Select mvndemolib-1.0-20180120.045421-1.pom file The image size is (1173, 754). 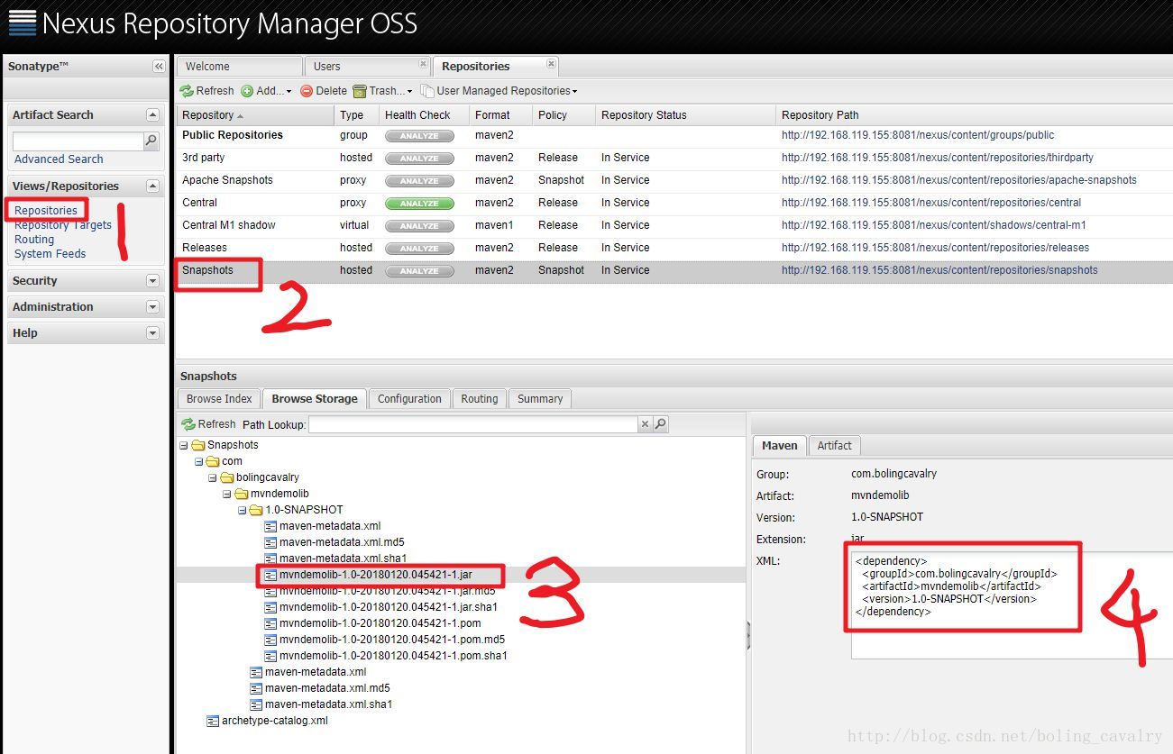(380, 623)
